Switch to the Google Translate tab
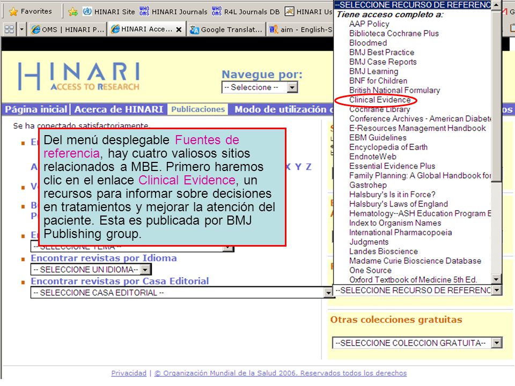The height and width of the screenshot is (386, 515). coord(226,29)
